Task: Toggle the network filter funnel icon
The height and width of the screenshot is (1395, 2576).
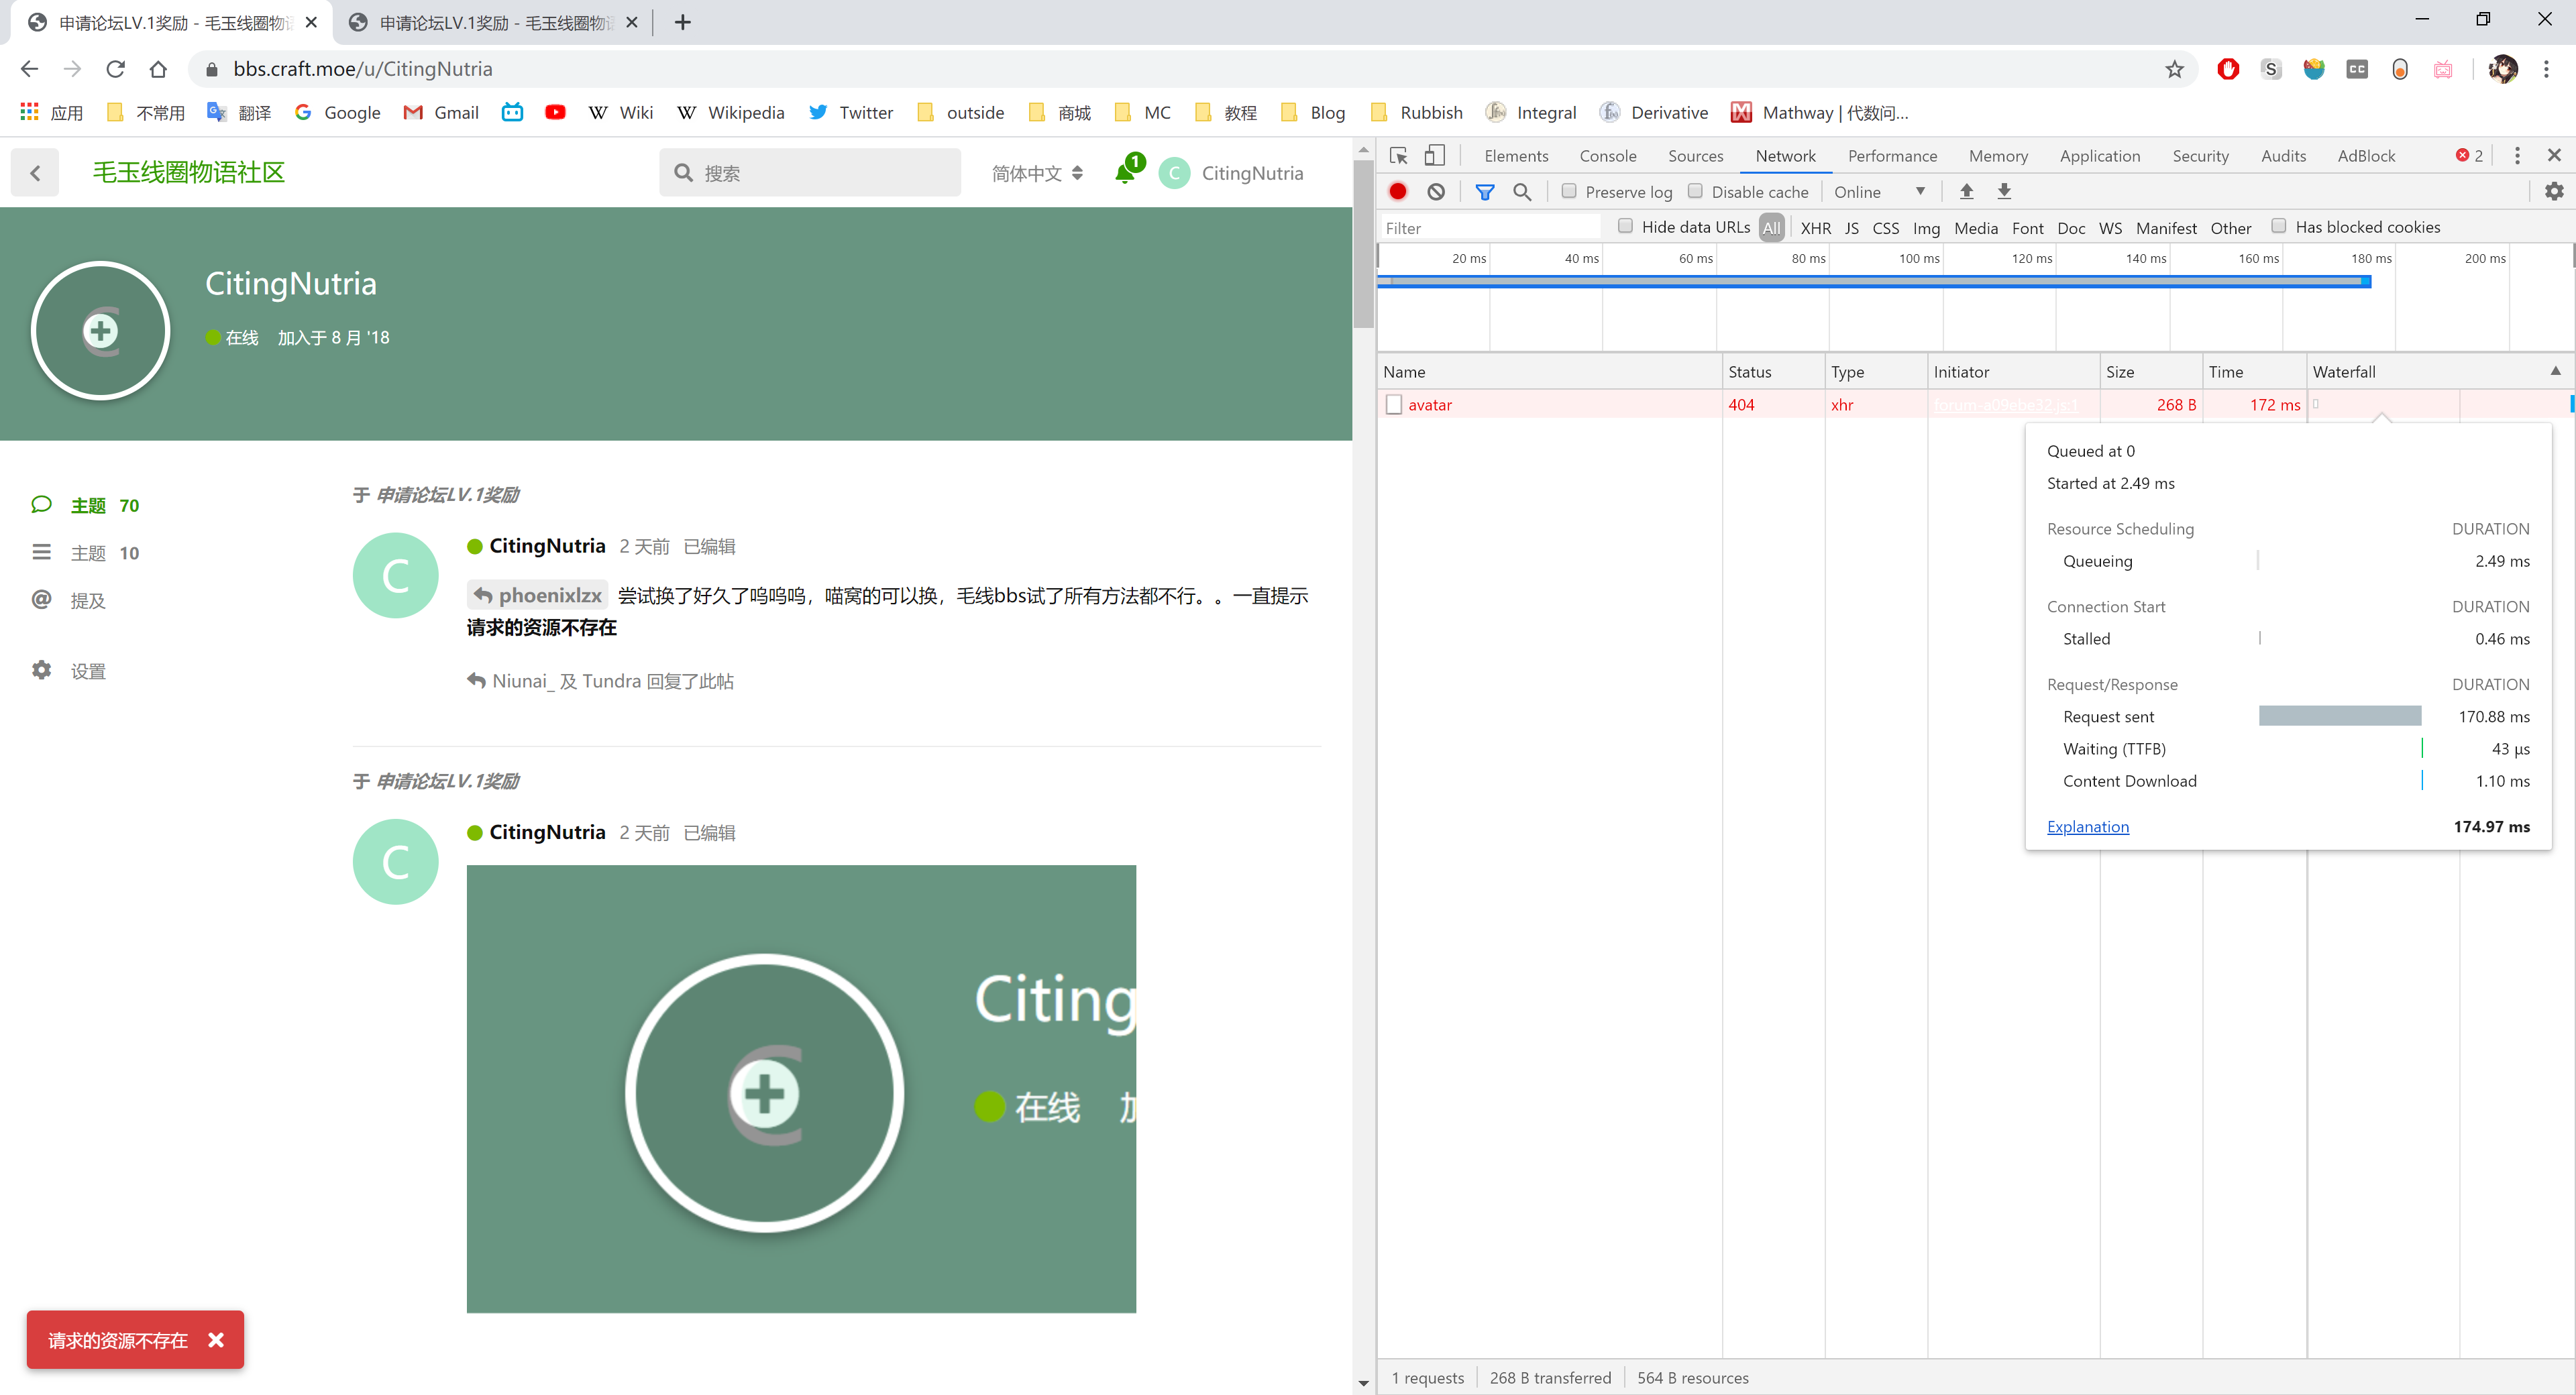Action: pyautogui.click(x=1485, y=191)
